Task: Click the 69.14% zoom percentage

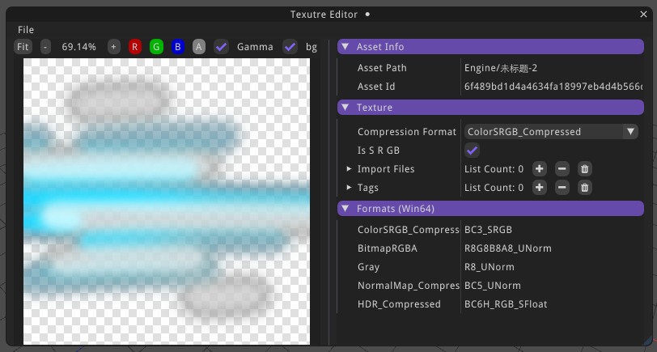Action: (x=78, y=46)
